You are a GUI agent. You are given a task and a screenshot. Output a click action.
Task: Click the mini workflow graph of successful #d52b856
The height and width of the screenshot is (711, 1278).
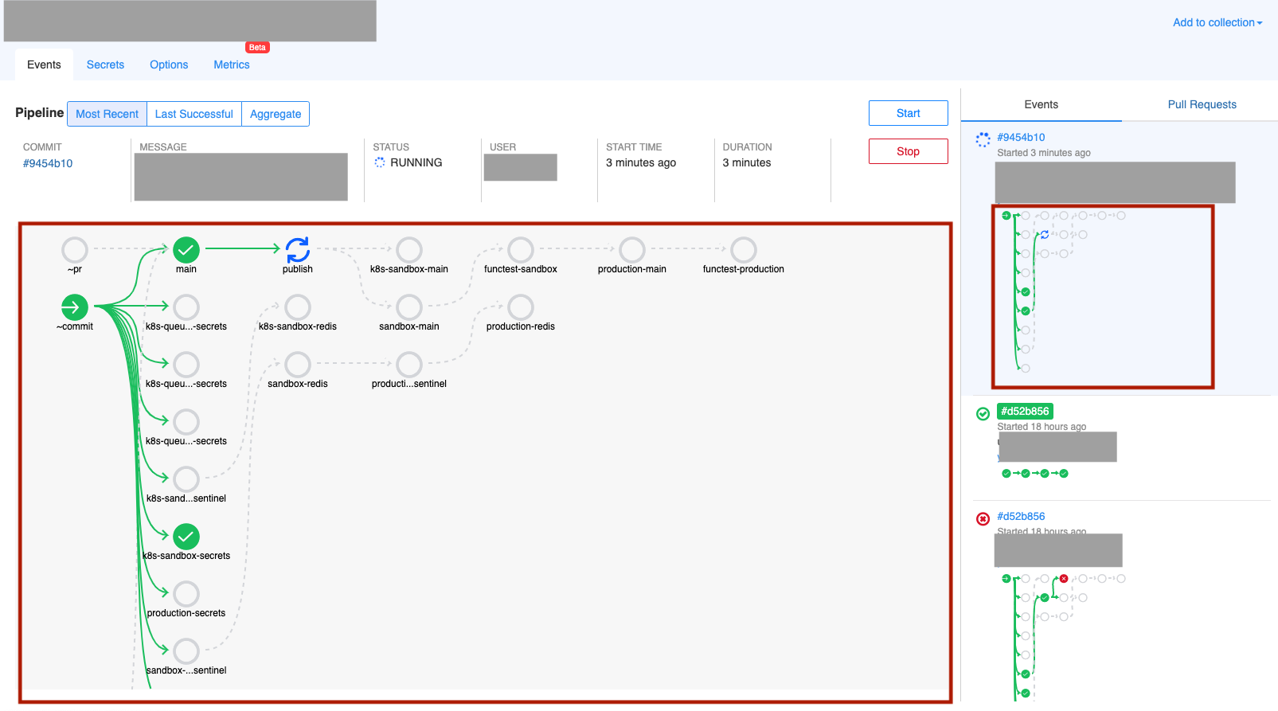(1035, 473)
